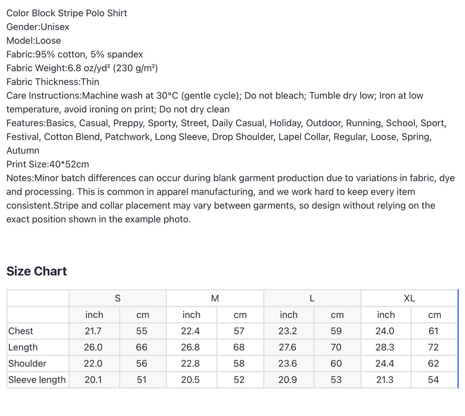
Task: Click the XL length cm value 72
Action: coord(433,347)
